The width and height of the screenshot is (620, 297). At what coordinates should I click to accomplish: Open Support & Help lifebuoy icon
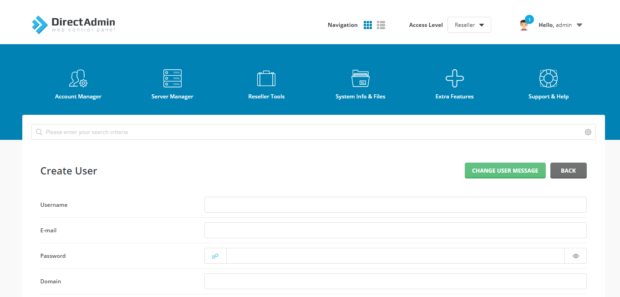click(x=549, y=78)
